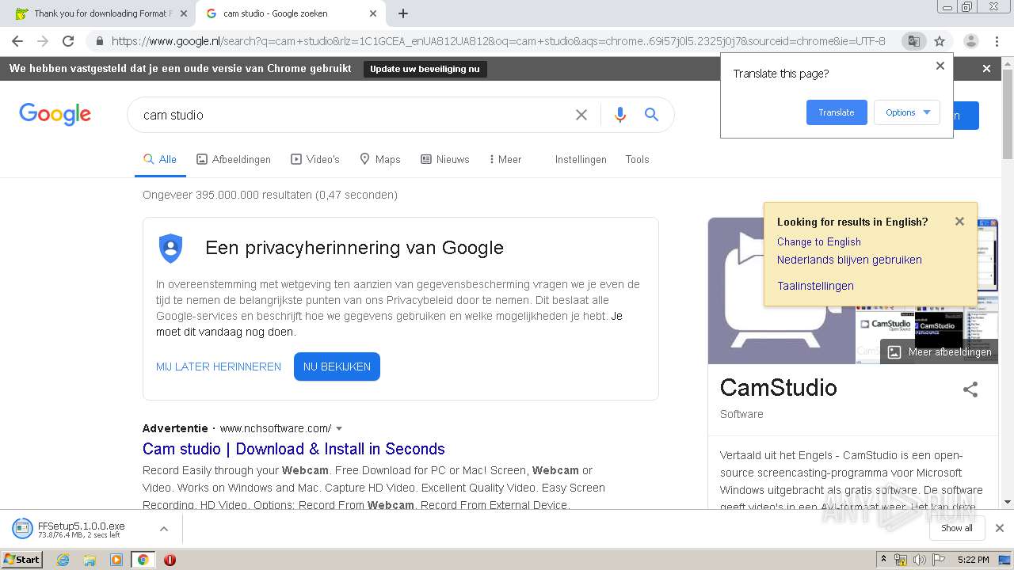Click the view site information padlock icon

(98, 41)
